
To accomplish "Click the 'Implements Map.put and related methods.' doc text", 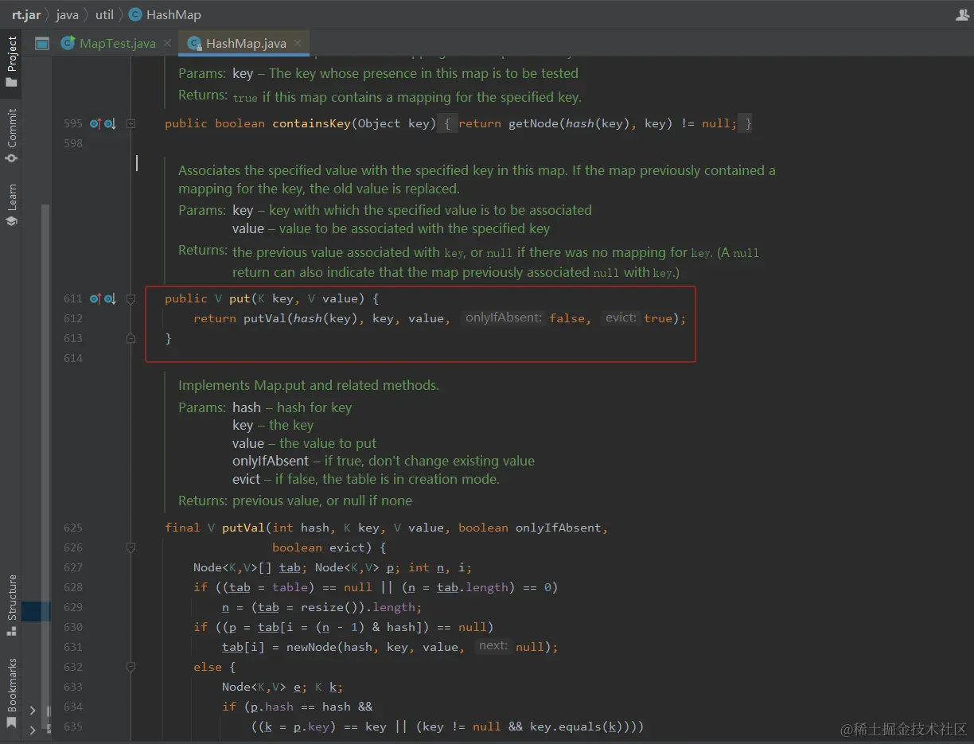I will click(309, 385).
